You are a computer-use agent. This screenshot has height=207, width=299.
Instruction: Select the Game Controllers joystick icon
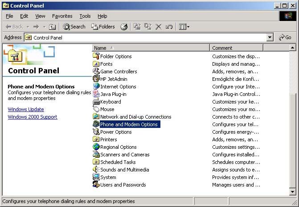[x=96, y=71]
